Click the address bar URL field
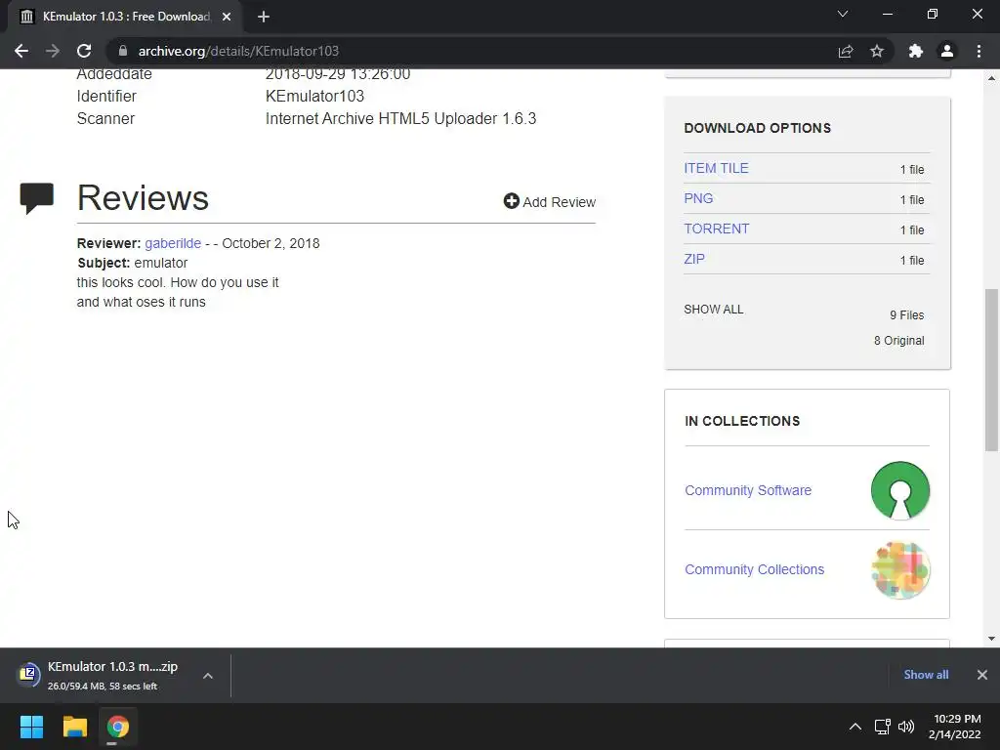Viewport: 1000px width, 750px height. [472, 51]
